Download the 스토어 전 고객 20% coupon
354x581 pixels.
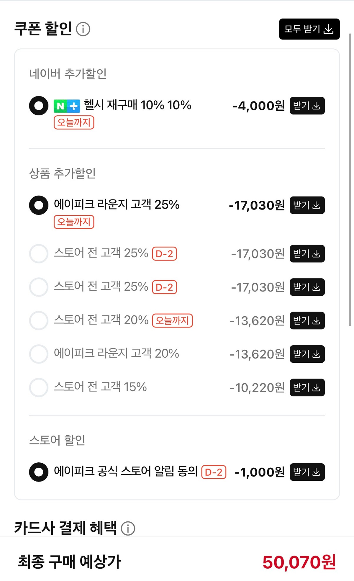307,320
